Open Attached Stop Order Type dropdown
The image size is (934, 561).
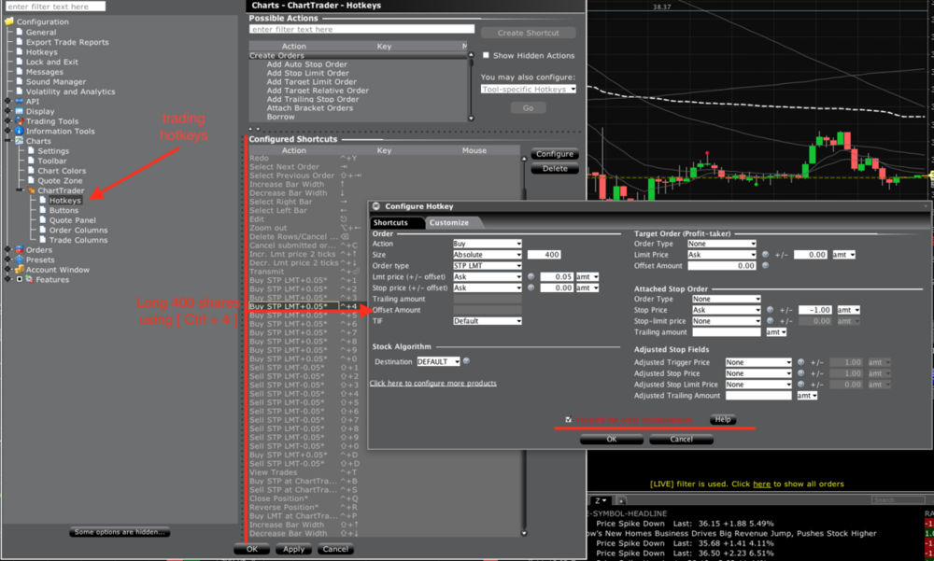click(x=726, y=299)
